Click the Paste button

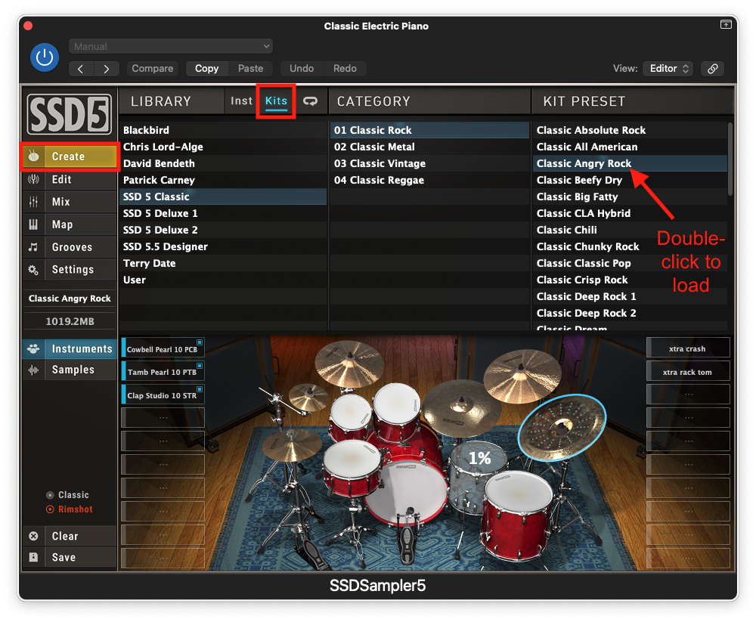click(251, 69)
